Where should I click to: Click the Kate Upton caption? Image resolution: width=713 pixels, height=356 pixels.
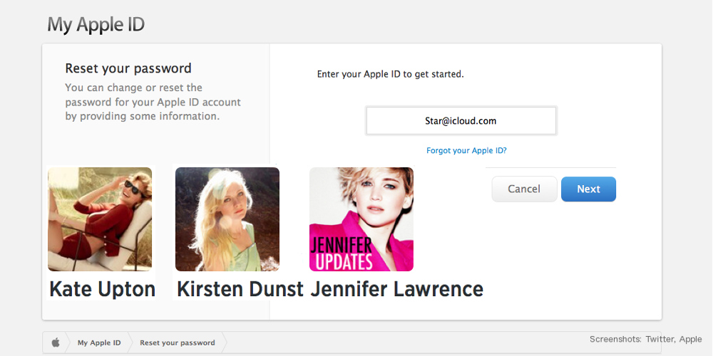pyautogui.click(x=102, y=289)
